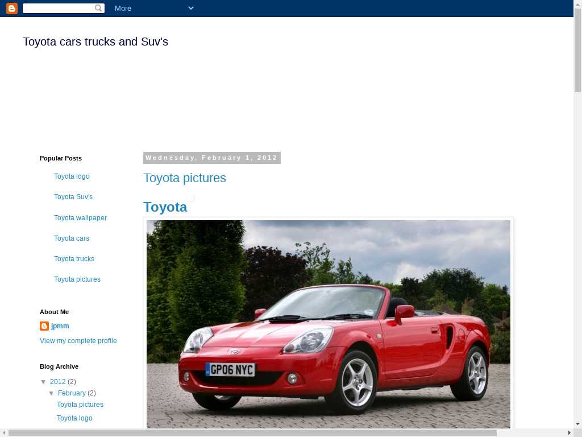Viewport: 582px width, 437px height.
Task: Click the orange Blogger logo in navbar
Action: pyautogui.click(x=12, y=8)
